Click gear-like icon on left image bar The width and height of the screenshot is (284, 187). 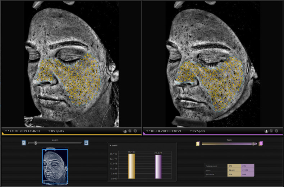[x=135, y=131]
